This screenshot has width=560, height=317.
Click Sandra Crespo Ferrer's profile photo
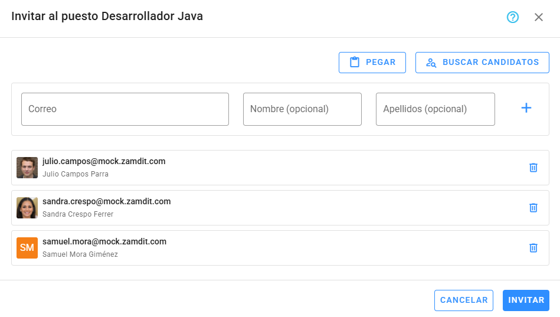tap(27, 208)
